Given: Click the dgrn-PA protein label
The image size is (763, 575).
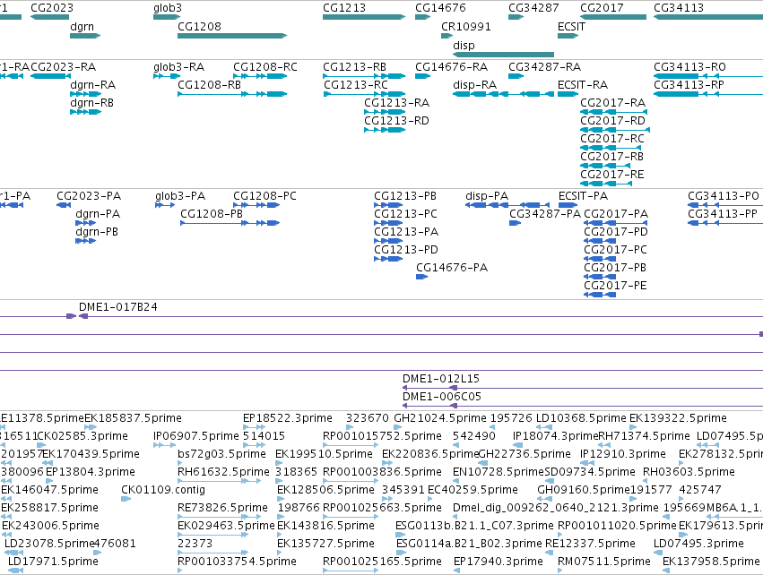Looking at the screenshot, I should [98, 214].
